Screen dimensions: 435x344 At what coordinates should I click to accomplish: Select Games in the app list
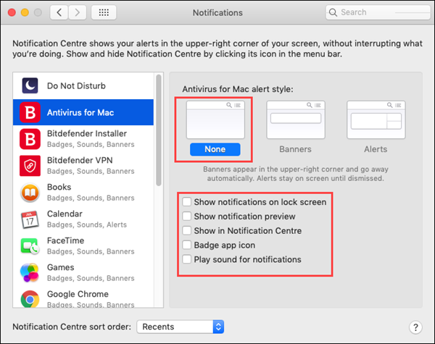coord(83,273)
